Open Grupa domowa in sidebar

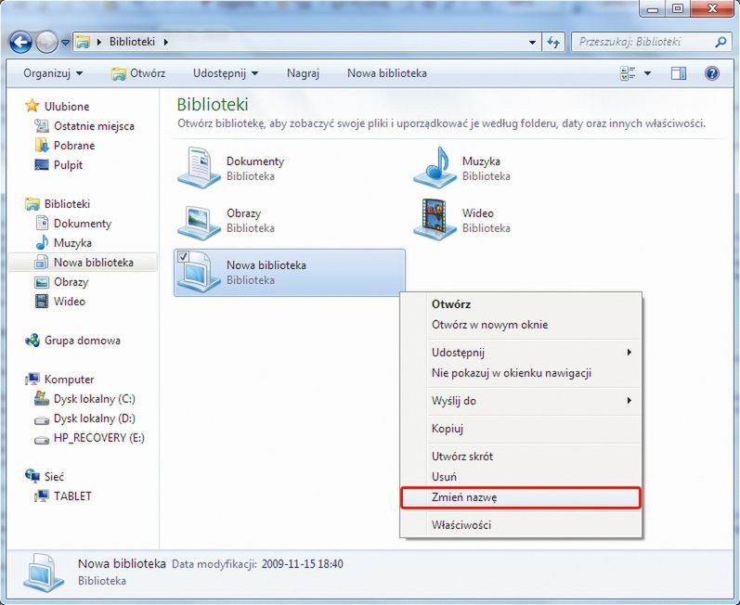(82, 341)
